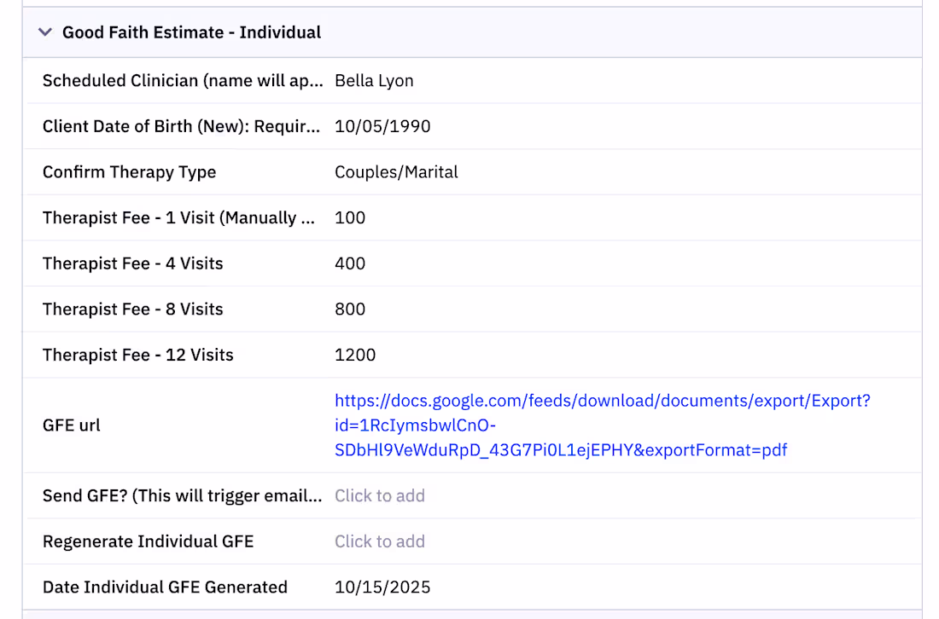Open the Confirm Therapy Type field showing Couples/Marital

(396, 171)
